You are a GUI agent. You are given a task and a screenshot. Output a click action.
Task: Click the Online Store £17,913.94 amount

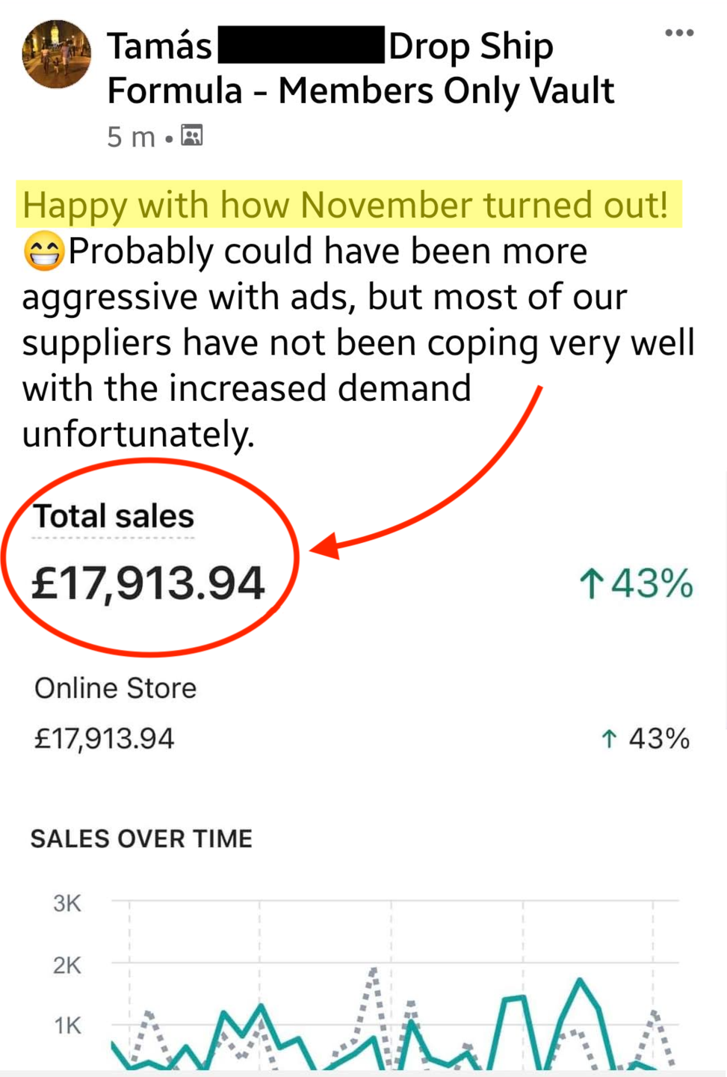coord(105,739)
